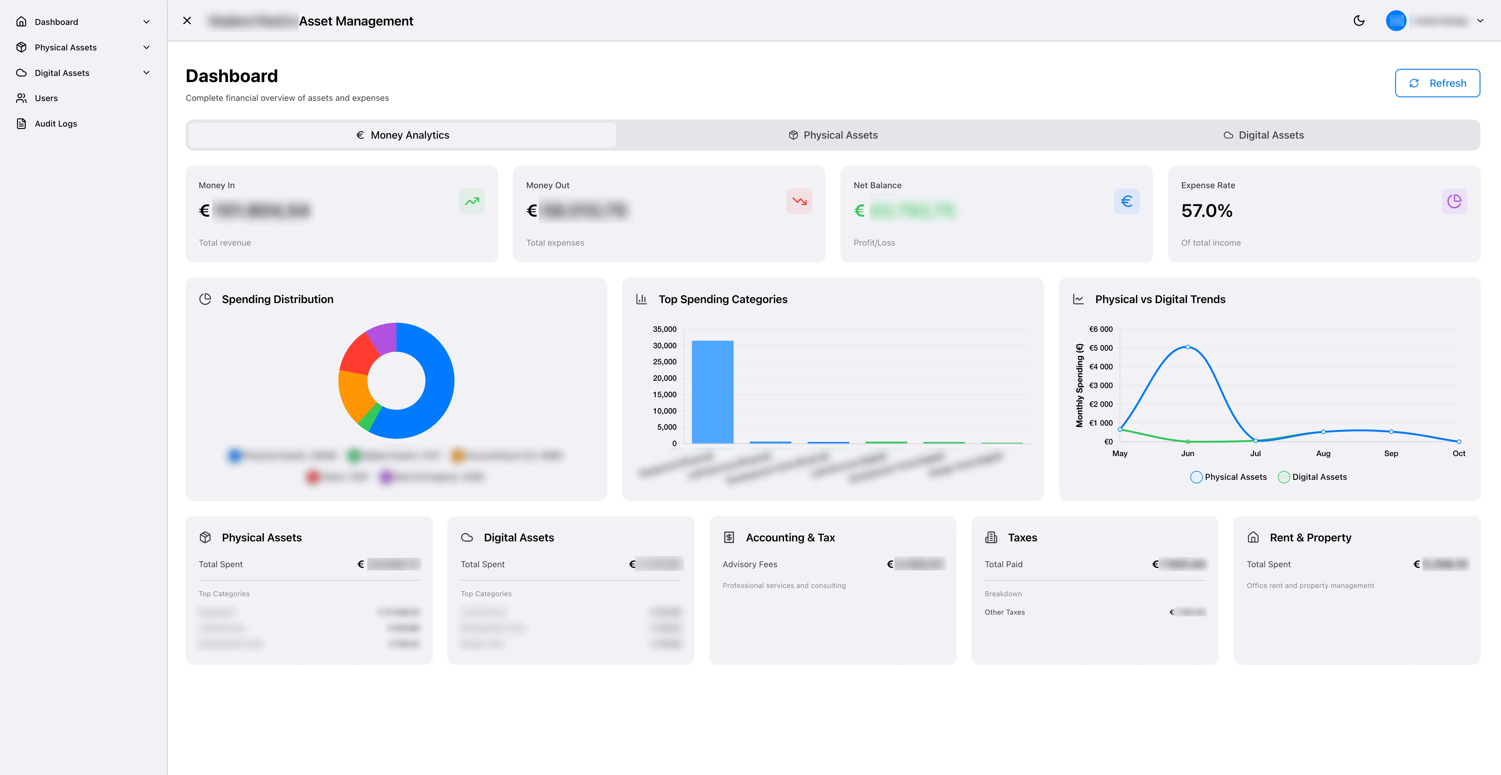Toggle dark mode moon icon
The image size is (1501, 775).
[x=1359, y=21]
